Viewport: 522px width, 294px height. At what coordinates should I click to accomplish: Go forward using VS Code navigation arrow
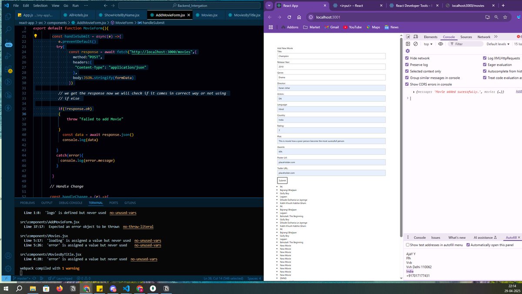113,6
